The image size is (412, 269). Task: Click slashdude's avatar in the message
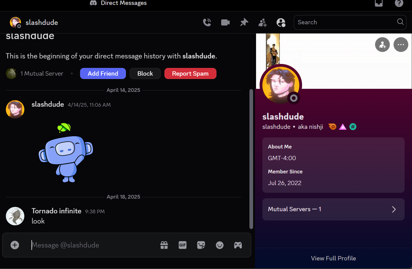(x=15, y=109)
